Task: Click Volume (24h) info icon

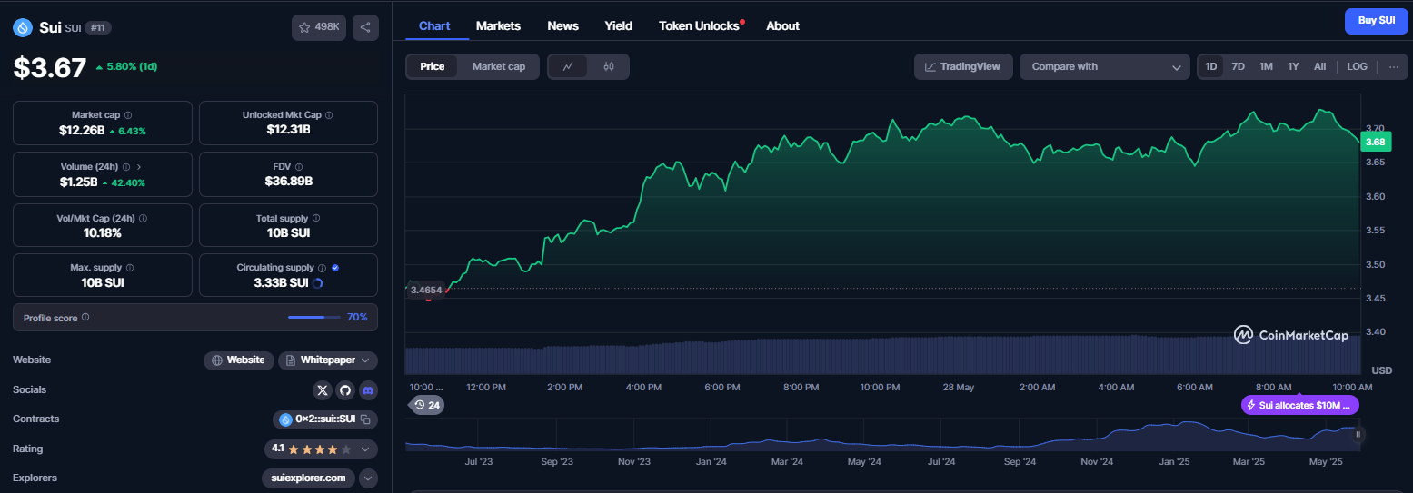Action: [x=125, y=167]
